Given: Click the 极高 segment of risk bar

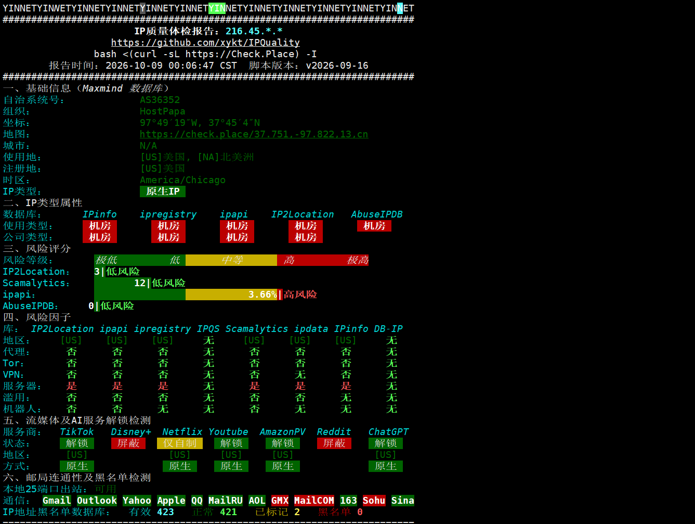Looking at the screenshot, I should point(358,260).
